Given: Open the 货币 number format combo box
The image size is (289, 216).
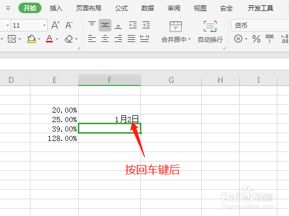Looking at the screenshot, I should 260,25.
